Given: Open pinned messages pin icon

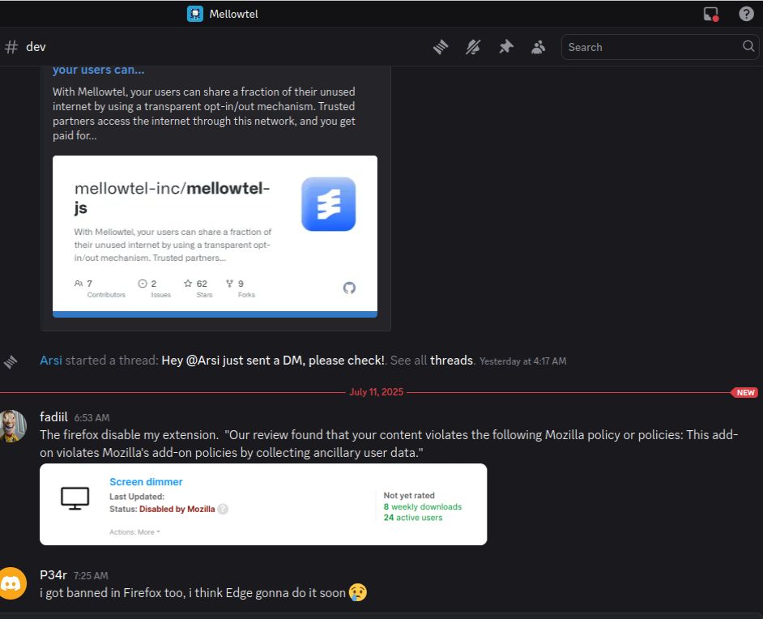Looking at the screenshot, I should click(x=506, y=47).
